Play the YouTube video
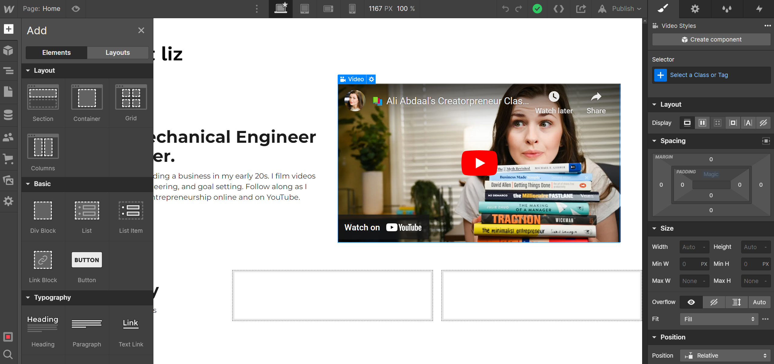The width and height of the screenshot is (774, 364). (479, 163)
